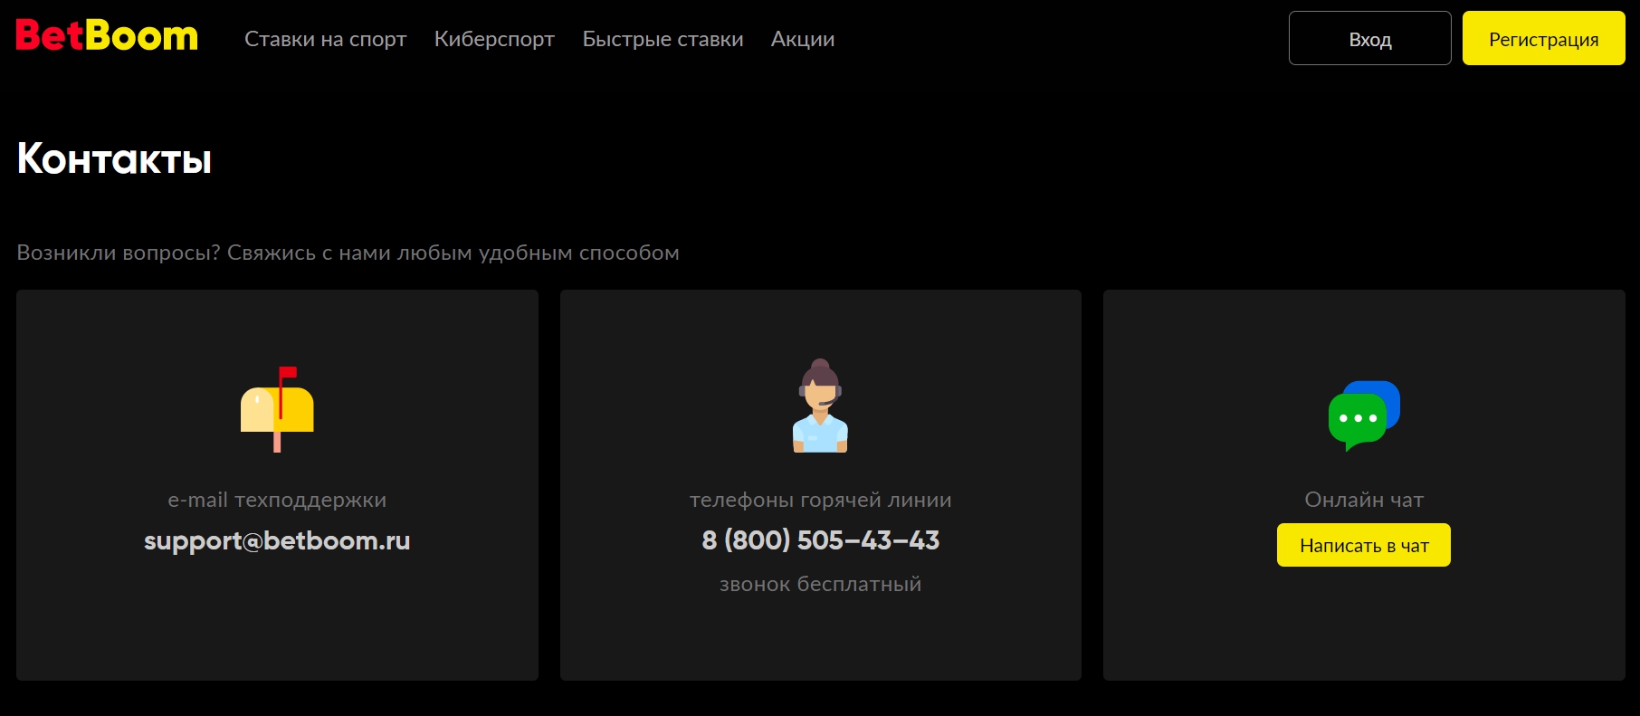Viewport: 1640px width, 716px height.
Task: Click hotline number 8 (800) 505-43-43
Action: (x=821, y=540)
